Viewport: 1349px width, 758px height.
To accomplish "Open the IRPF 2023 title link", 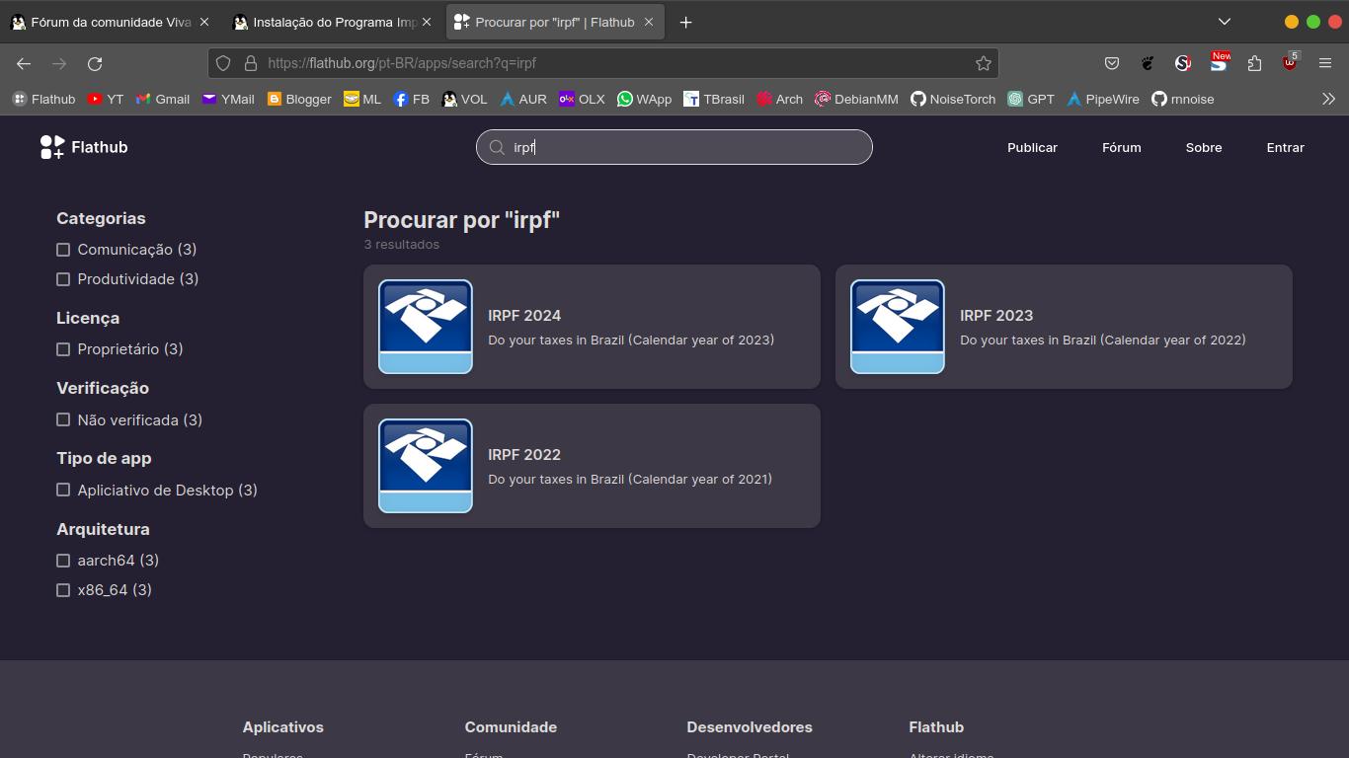I will point(996,316).
